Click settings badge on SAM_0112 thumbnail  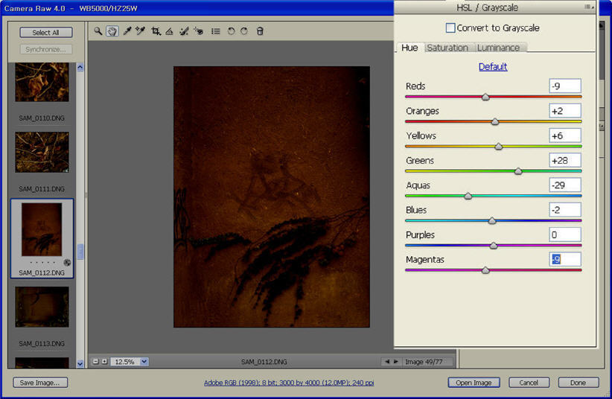(x=67, y=262)
